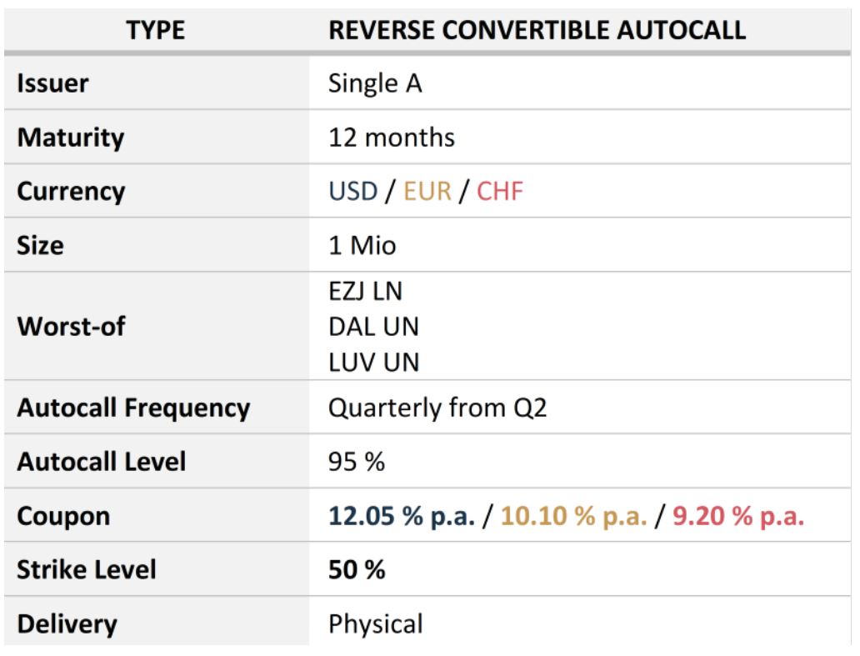Select the EZJ LN ticker

(365, 291)
